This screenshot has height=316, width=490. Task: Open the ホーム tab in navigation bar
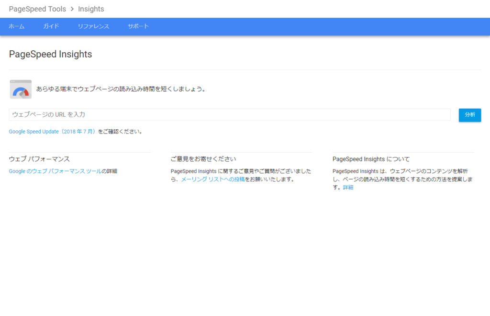(x=17, y=26)
